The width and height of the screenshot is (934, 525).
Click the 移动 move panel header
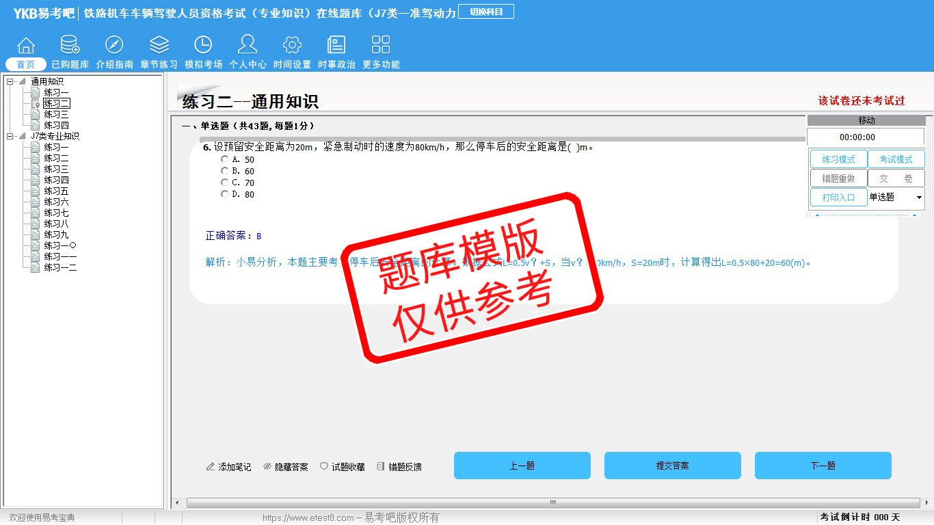(x=866, y=120)
